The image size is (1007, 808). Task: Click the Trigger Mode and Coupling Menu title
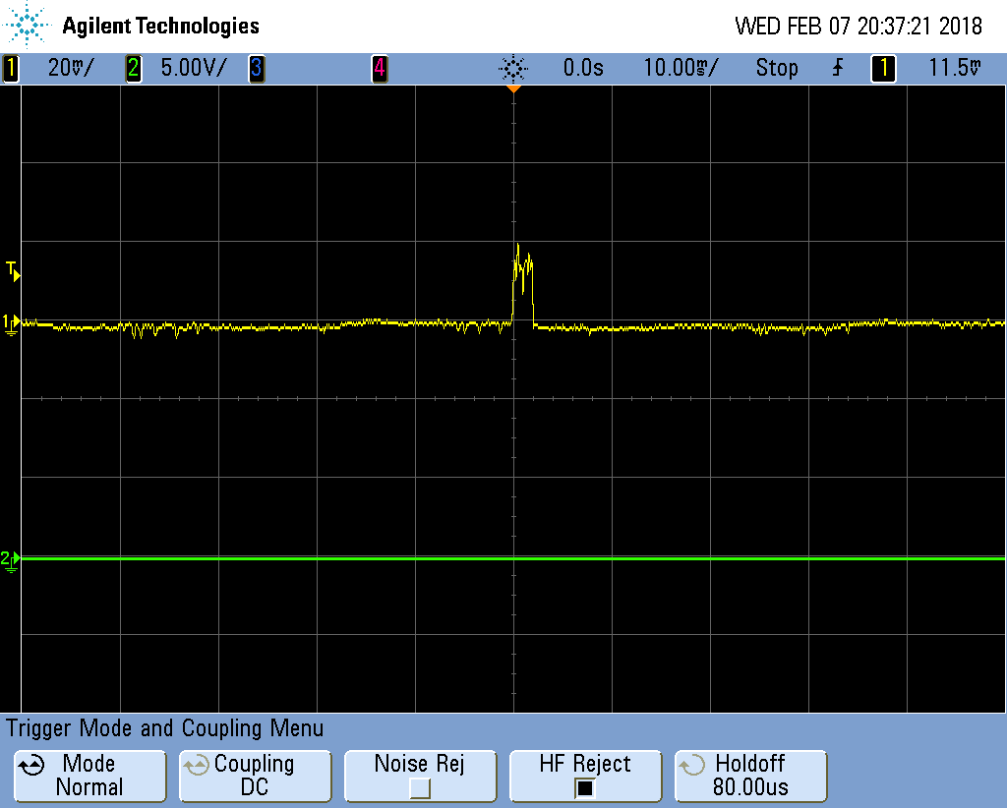coord(164,728)
